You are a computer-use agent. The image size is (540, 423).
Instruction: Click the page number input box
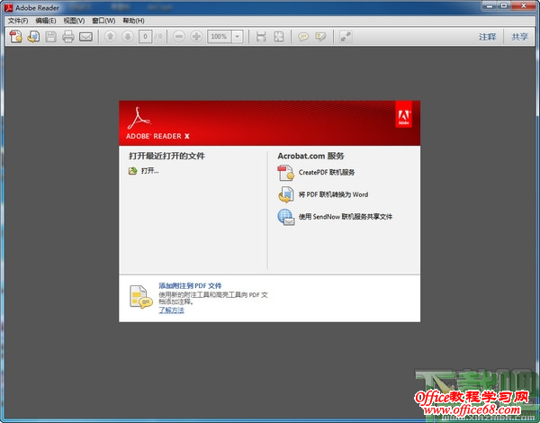(x=145, y=37)
